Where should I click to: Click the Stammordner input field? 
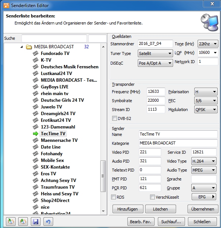pyautogui.click(x=155, y=43)
